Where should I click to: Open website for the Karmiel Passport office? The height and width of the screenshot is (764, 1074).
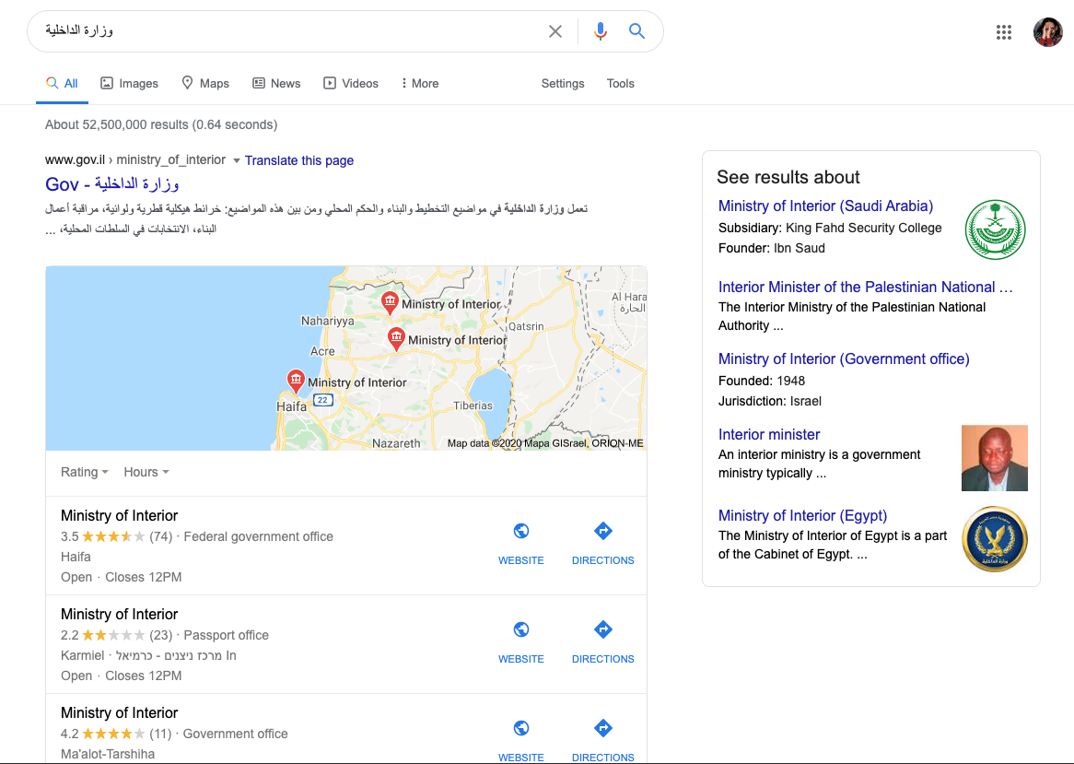[x=521, y=641]
